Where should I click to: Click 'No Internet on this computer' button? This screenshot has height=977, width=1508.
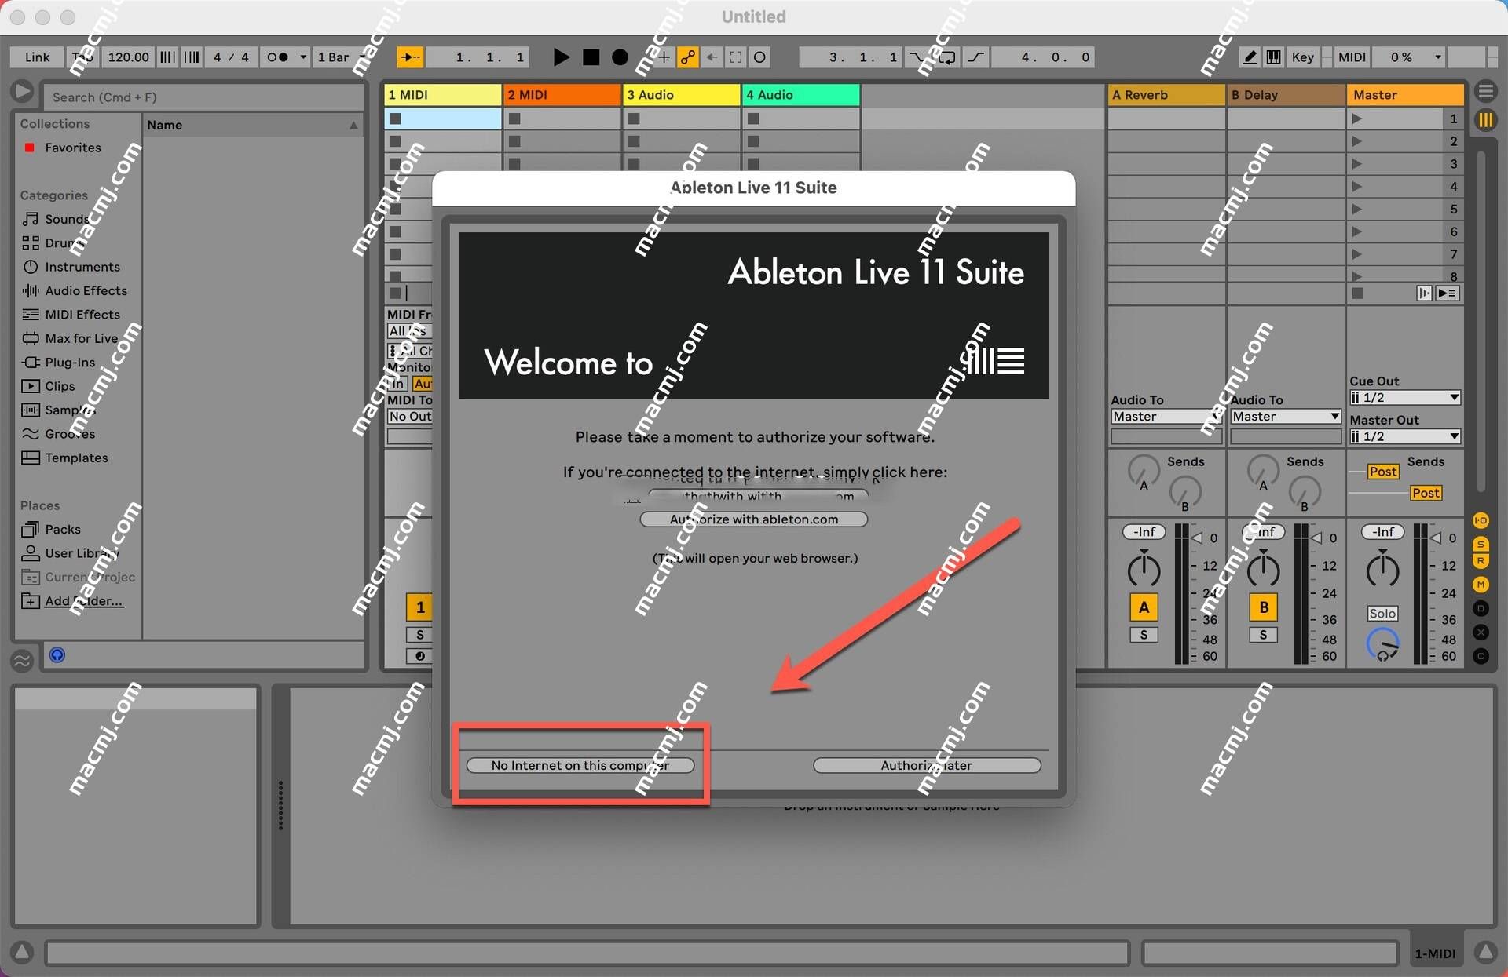pyautogui.click(x=580, y=765)
